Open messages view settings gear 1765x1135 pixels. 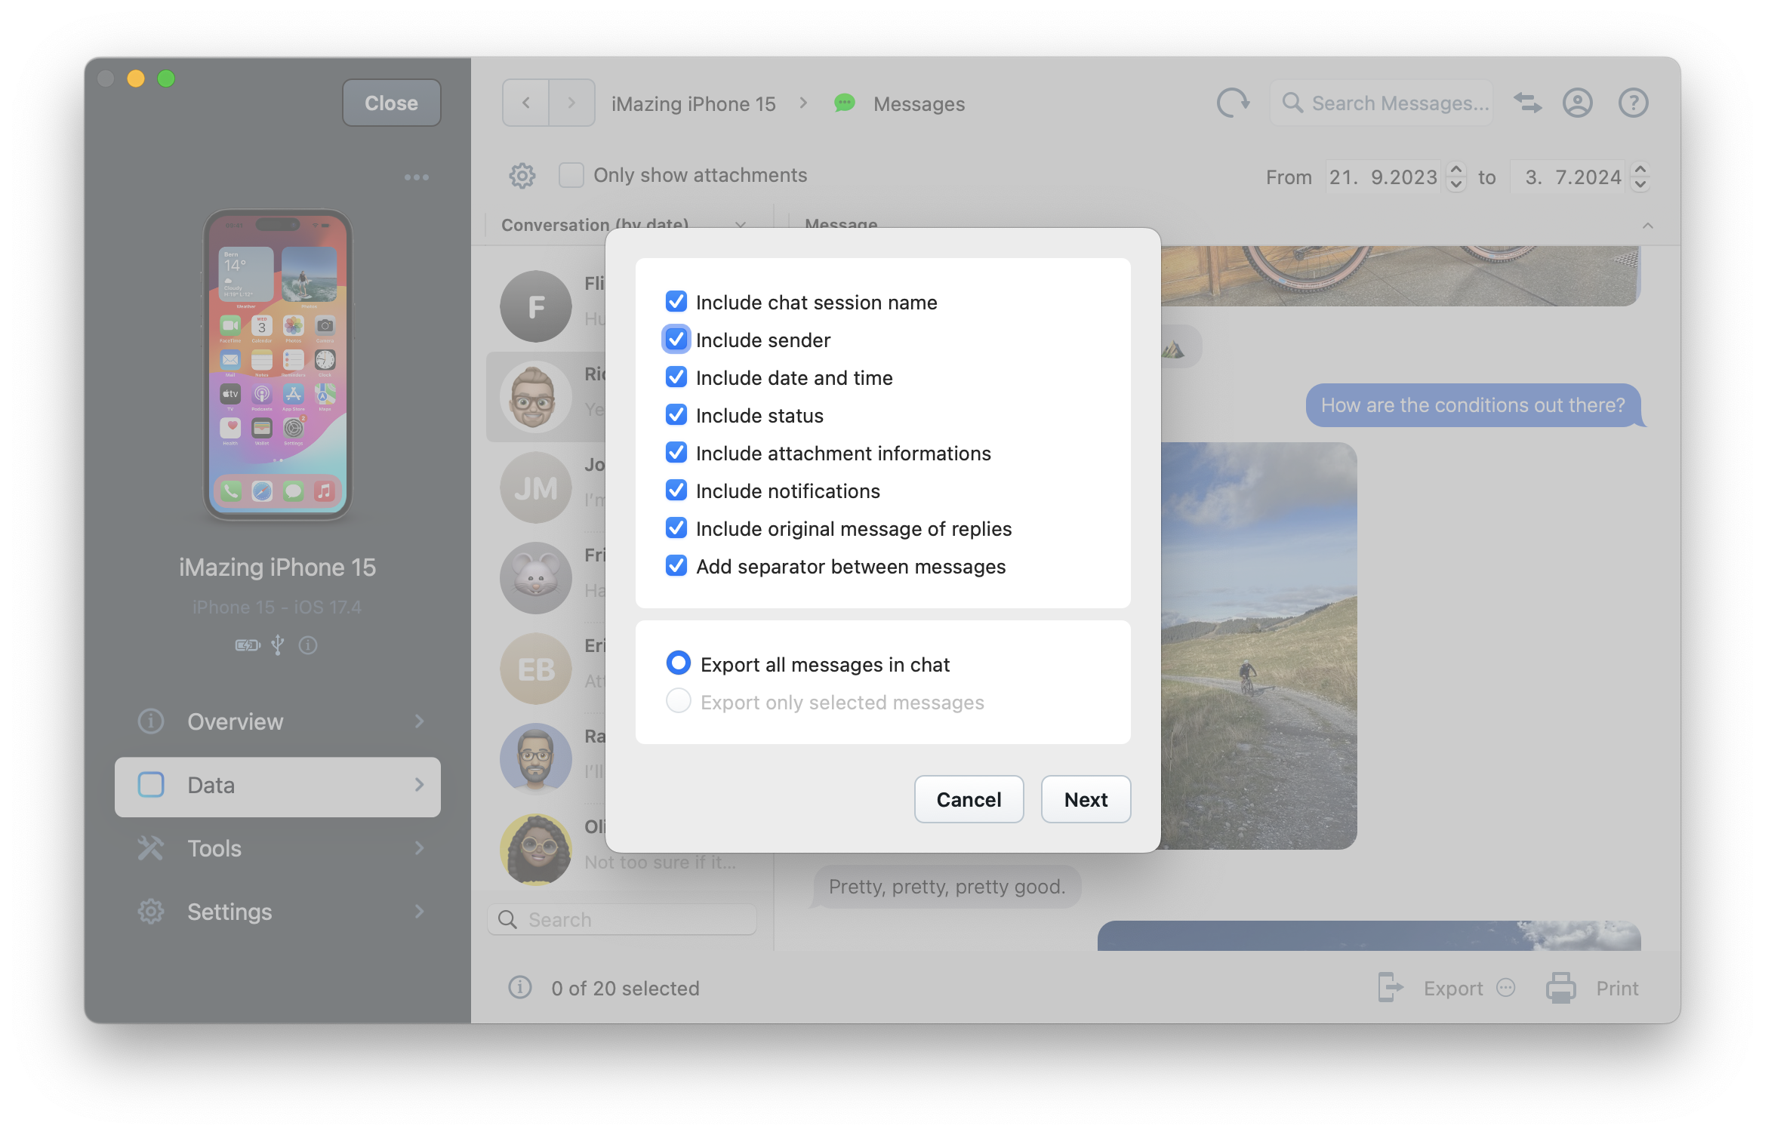(x=522, y=175)
